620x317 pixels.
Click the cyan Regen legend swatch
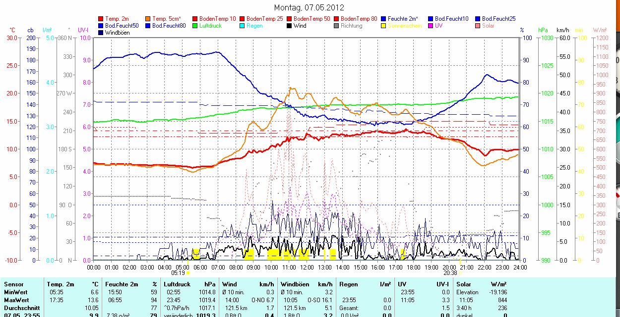tap(242, 26)
